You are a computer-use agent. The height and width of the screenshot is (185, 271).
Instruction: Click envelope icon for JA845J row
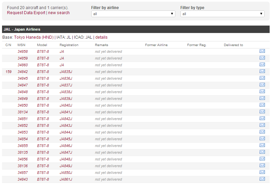tap(262, 139)
